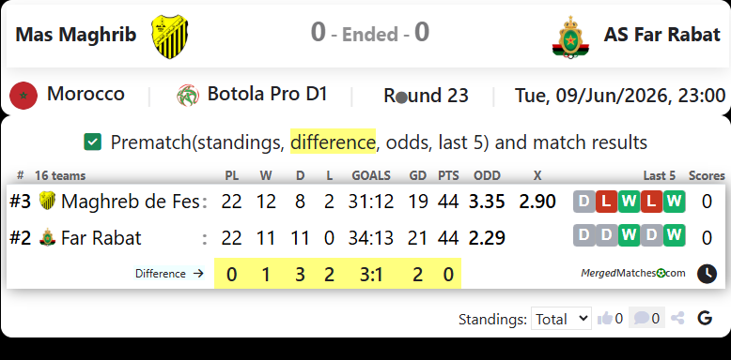The height and width of the screenshot is (360, 731).
Task: Uncheck the Prematch standings checkbox
Action: (x=92, y=142)
